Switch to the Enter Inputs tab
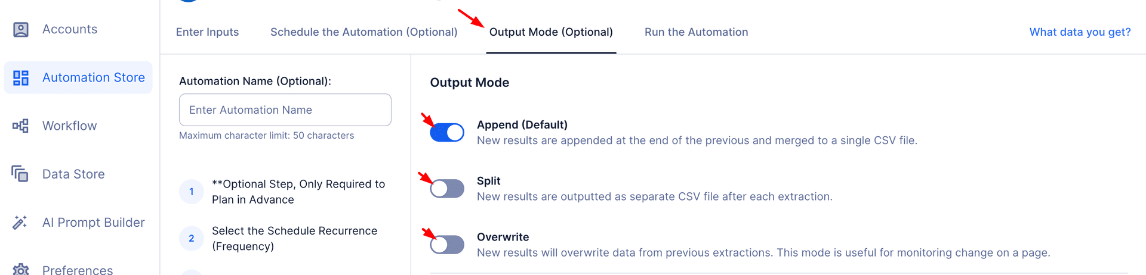The image size is (1146, 275). 207,32
